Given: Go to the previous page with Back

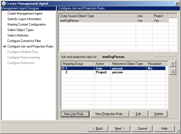Looking at the screenshot, I should coord(98,129).
